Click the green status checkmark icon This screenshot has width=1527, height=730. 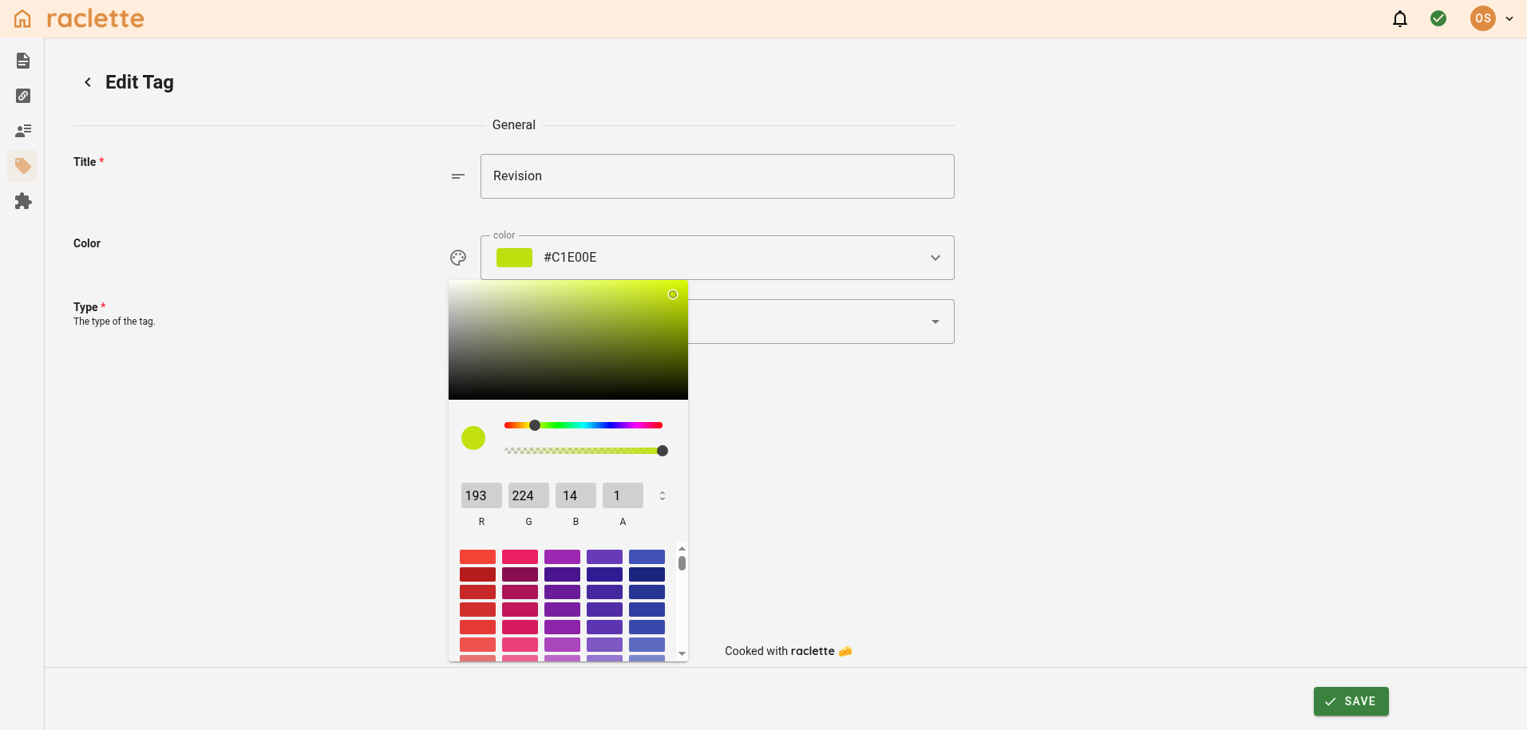click(x=1438, y=18)
